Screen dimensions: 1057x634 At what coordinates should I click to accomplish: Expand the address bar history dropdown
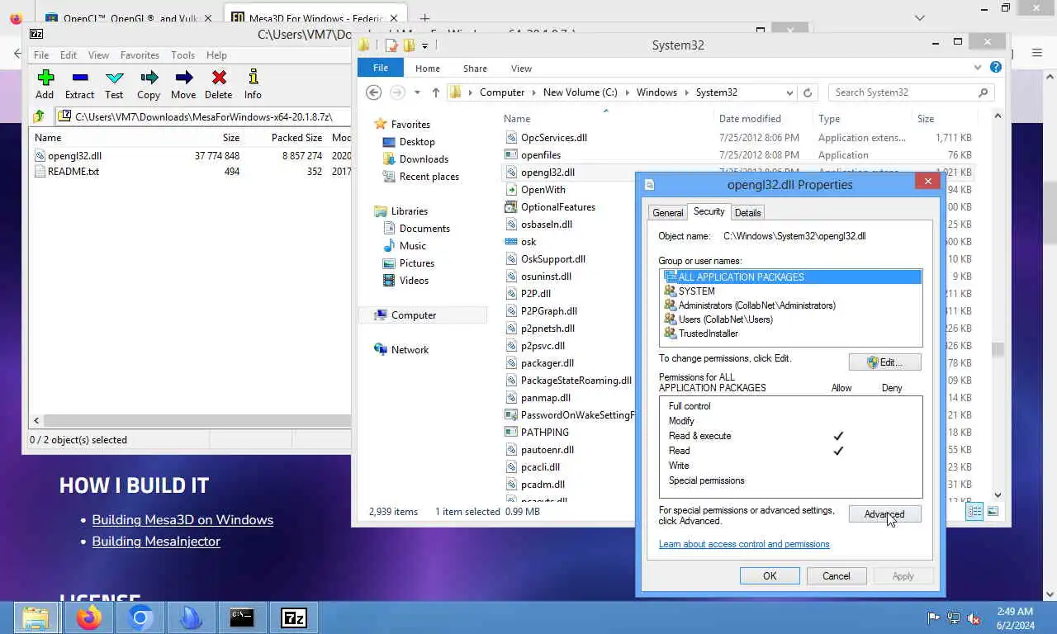click(x=789, y=92)
